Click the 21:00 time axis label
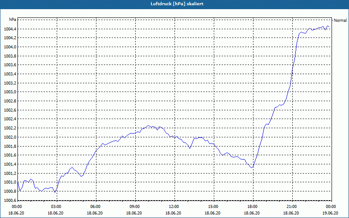 (x=291, y=207)
